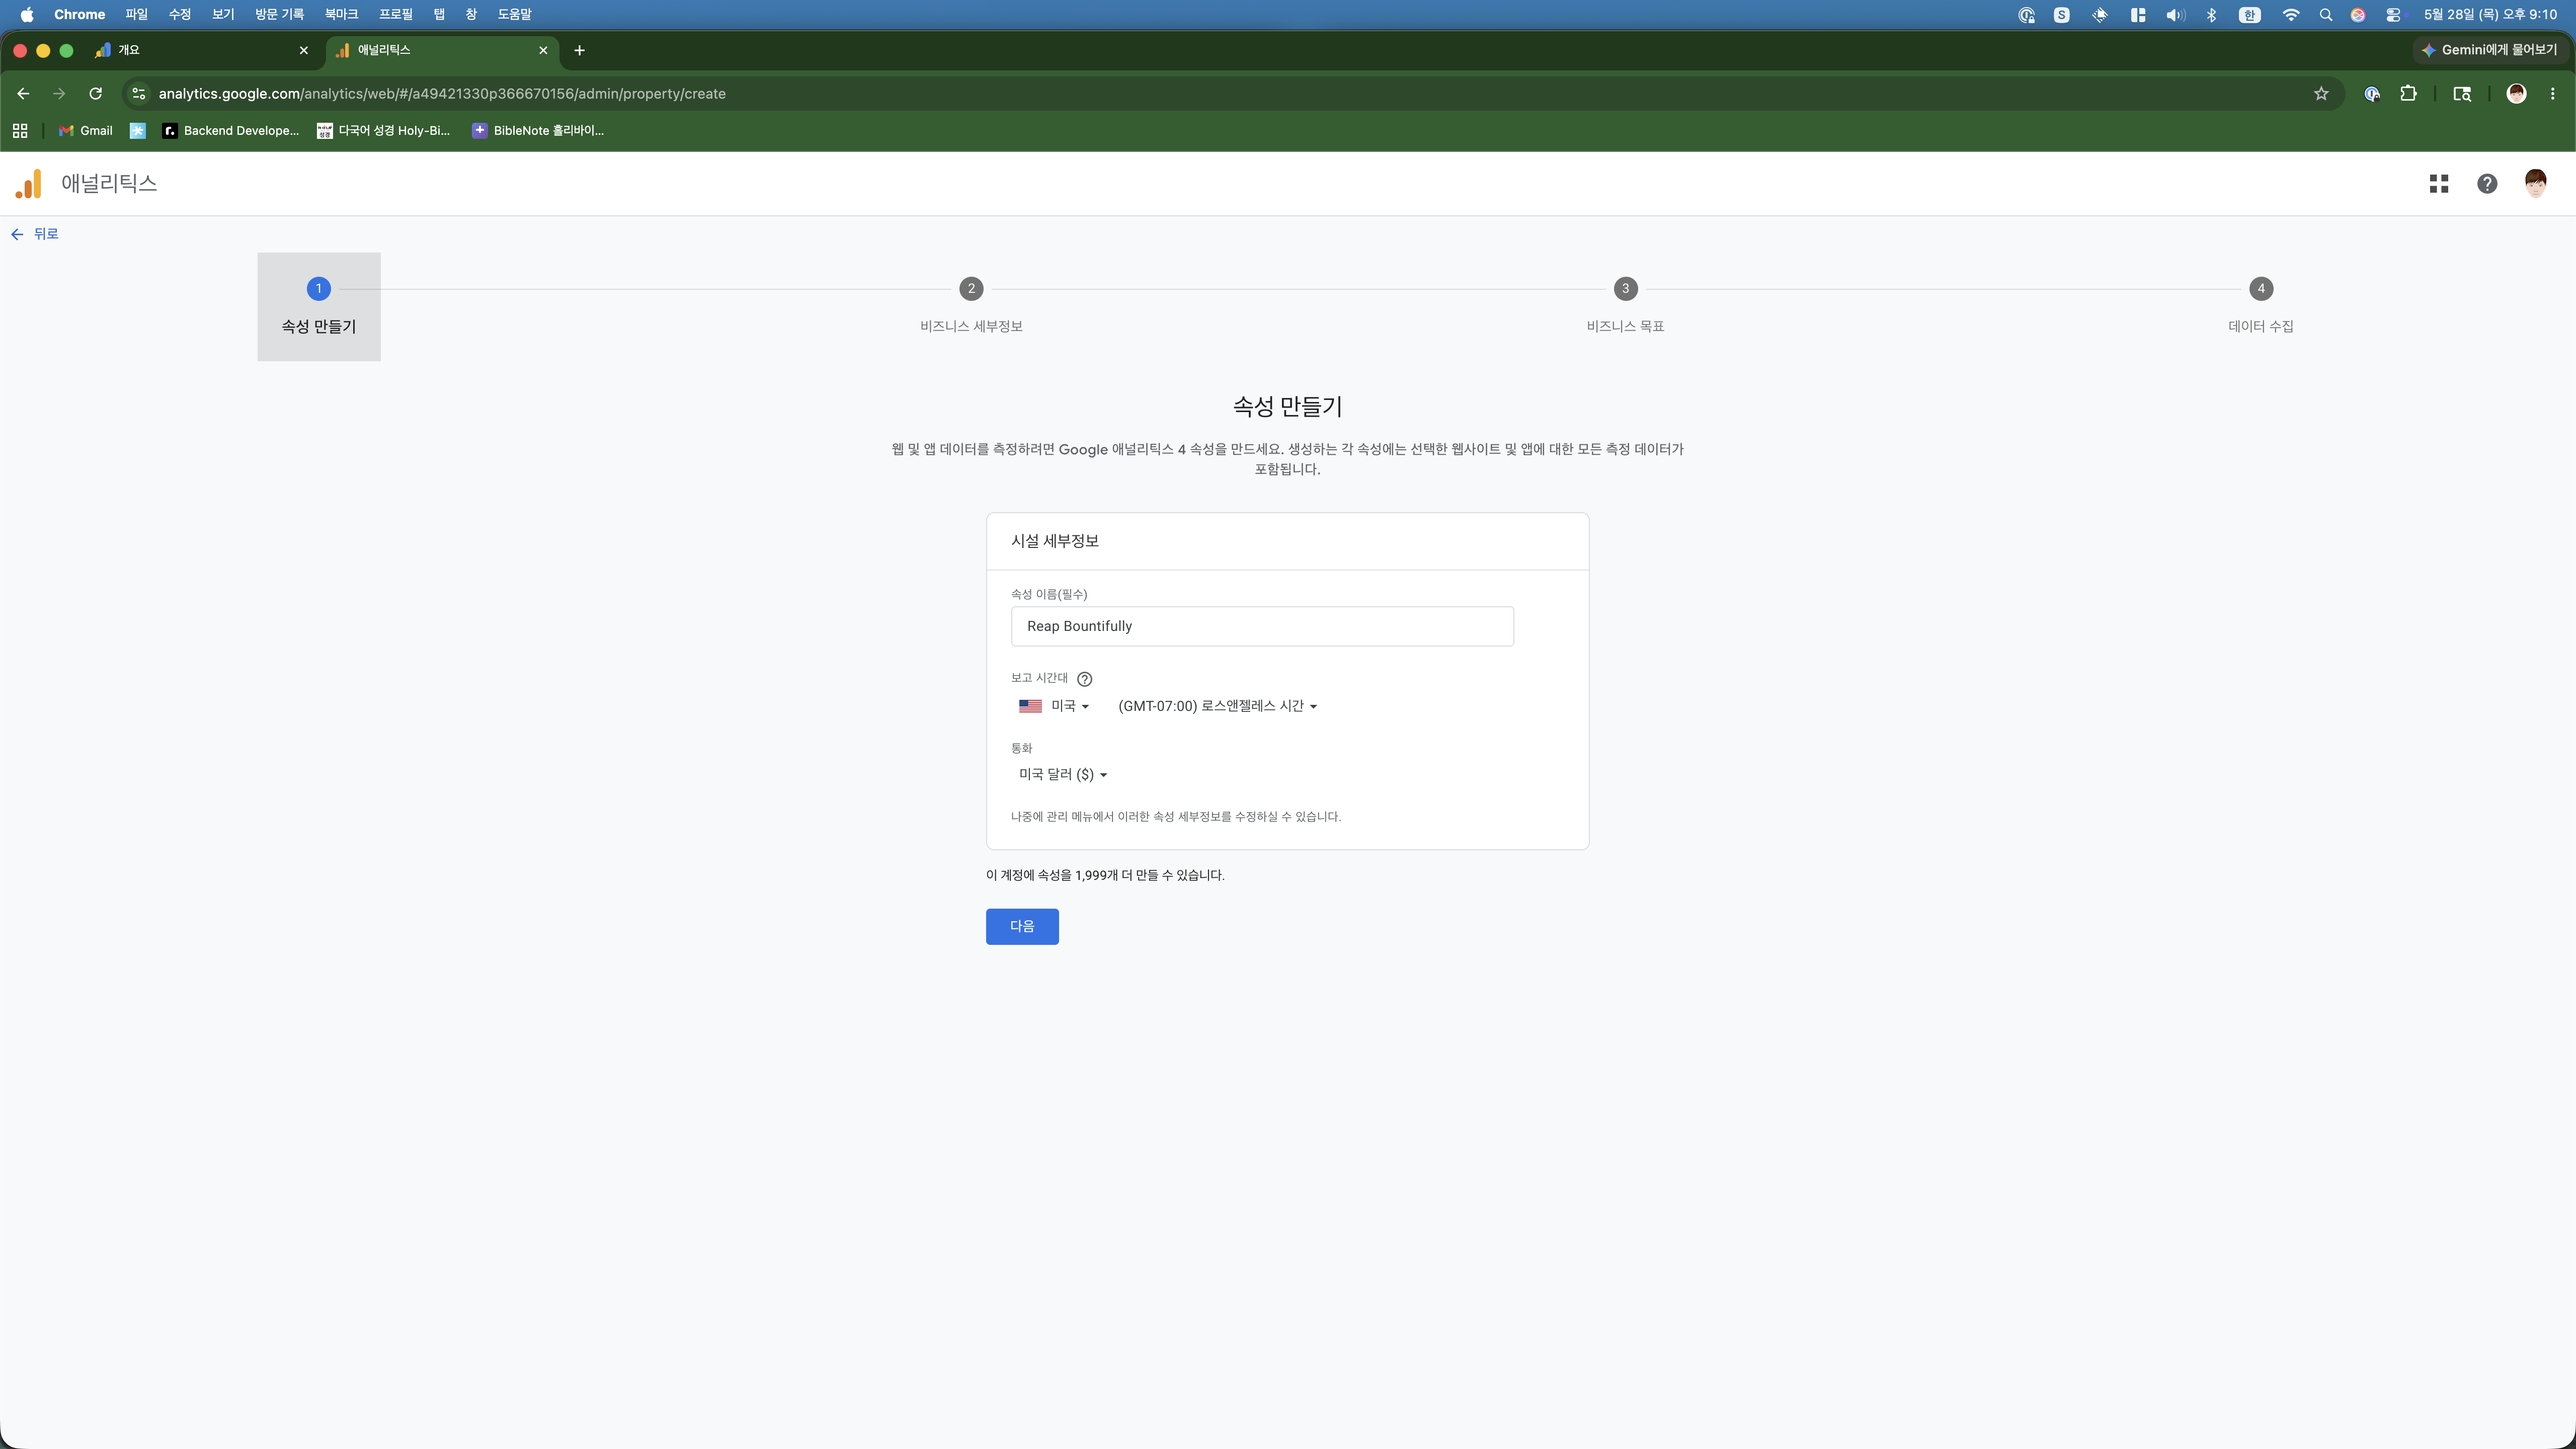This screenshot has height=1449, width=2576.
Task: Click the 속성 이름 input field
Action: [x=1262, y=626]
